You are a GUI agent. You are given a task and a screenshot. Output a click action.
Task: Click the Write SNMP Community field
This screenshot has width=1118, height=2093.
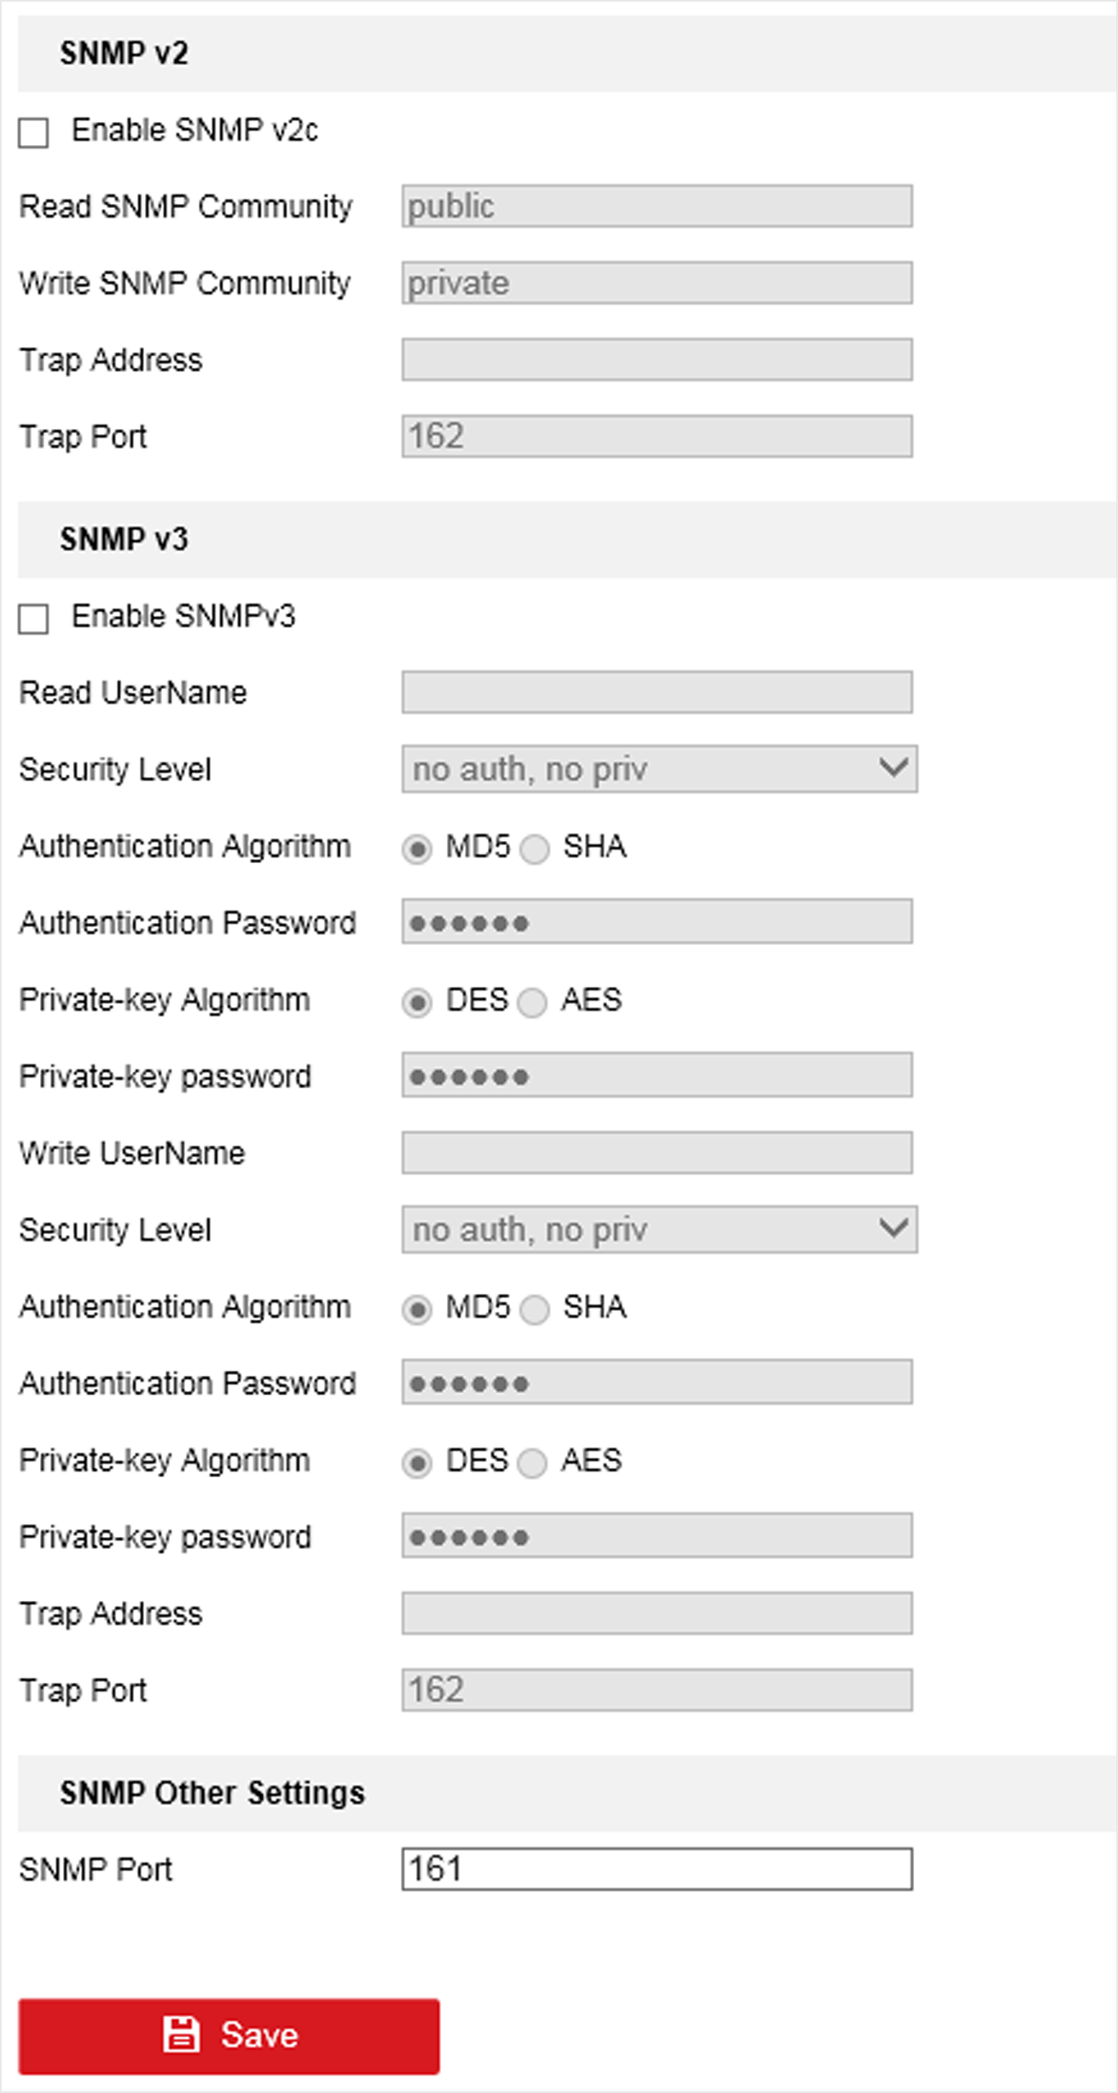pos(656,283)
